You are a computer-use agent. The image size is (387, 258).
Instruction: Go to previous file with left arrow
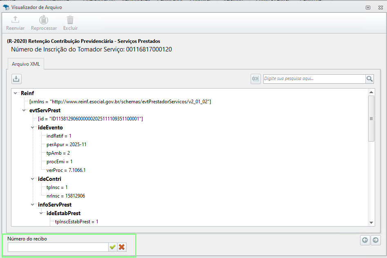pyautogui.click(x=365, y=240)
